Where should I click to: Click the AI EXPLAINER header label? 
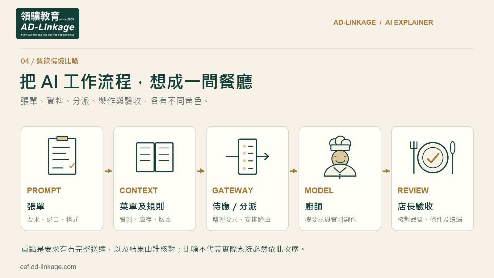(409, 23)
